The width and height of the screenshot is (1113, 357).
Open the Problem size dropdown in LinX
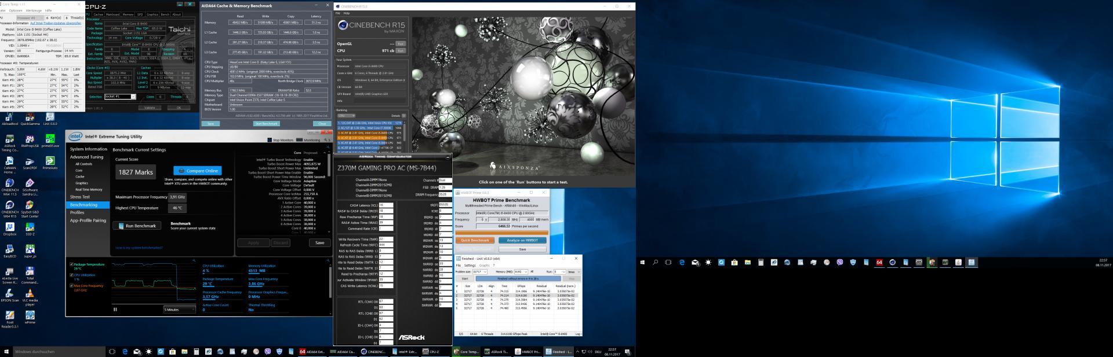pyautogui.click(x=485, y=271)
